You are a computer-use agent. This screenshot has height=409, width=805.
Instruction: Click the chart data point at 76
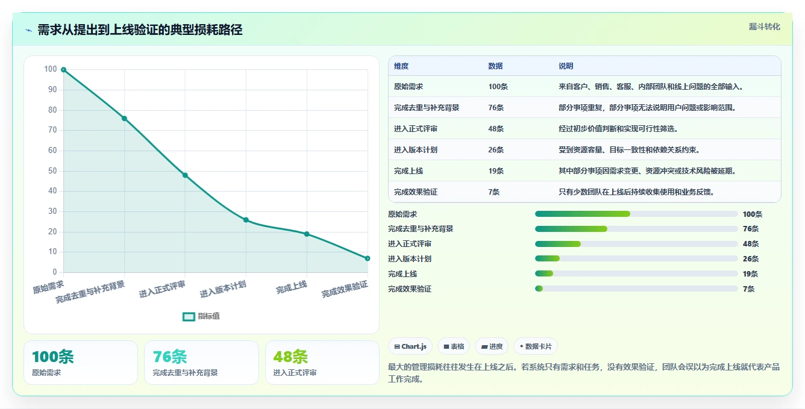point(124,118)
